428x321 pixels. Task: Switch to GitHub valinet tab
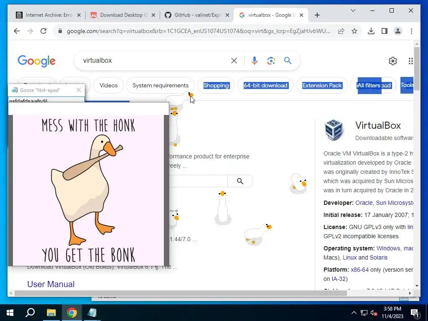pyautogui.click(x=197, y=15)
